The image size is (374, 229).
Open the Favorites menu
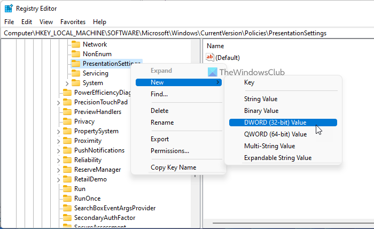pos(73,22)
